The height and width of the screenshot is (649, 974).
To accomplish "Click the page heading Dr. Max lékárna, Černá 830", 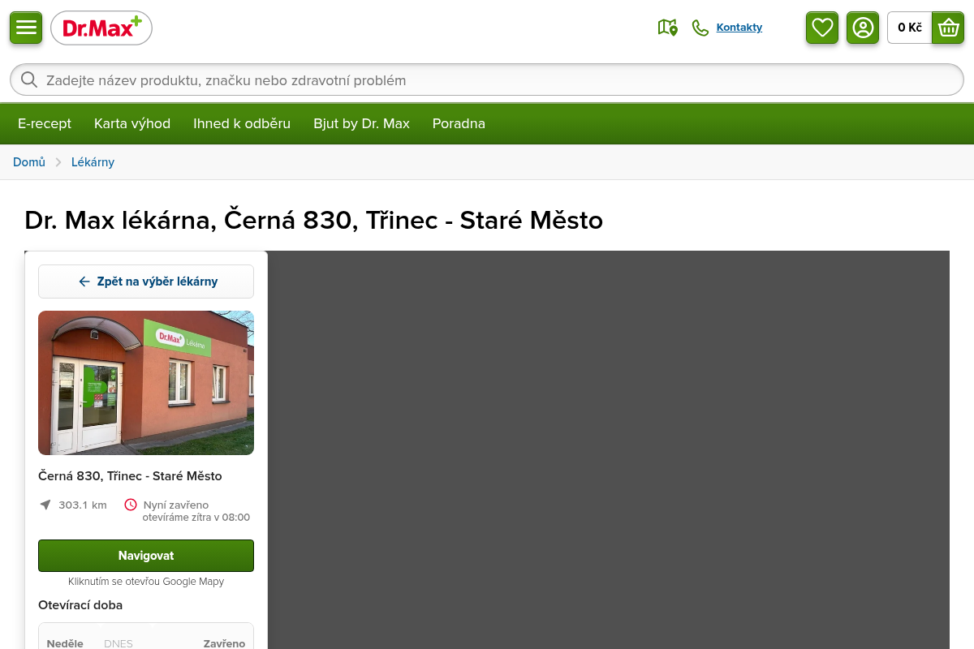I will point(314,220).
